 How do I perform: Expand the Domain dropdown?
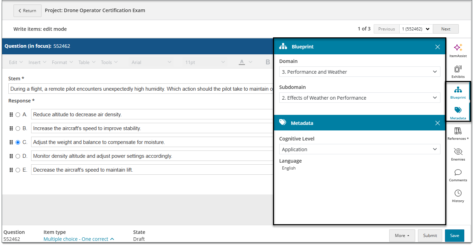click(360, 72)
